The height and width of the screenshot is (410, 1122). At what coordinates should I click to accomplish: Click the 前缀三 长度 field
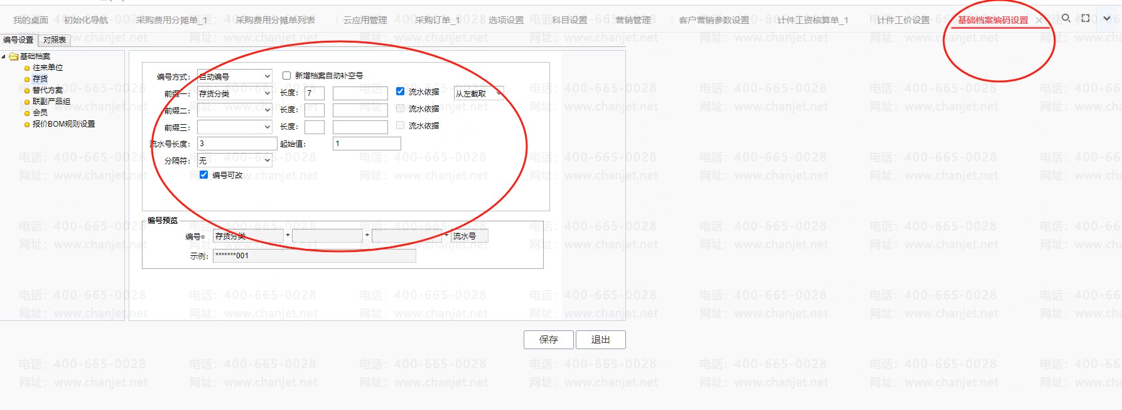[x=315, y=127]
